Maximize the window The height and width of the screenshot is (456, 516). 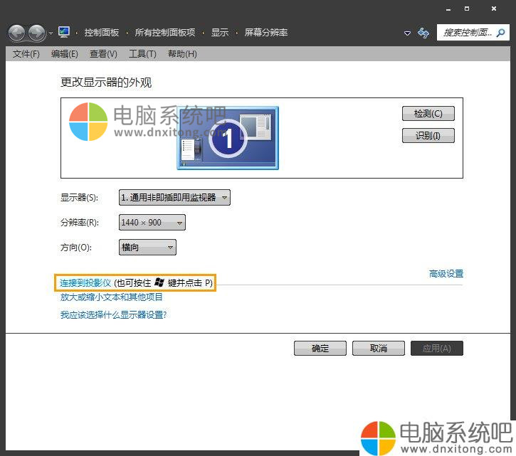[x=467, y=9]
